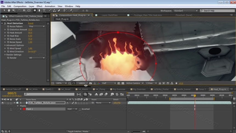The height and width of the screenshot is (133, 236).
Task: Open grid and guide options icon
Action: pyautogui.click(x=69, y=83)
